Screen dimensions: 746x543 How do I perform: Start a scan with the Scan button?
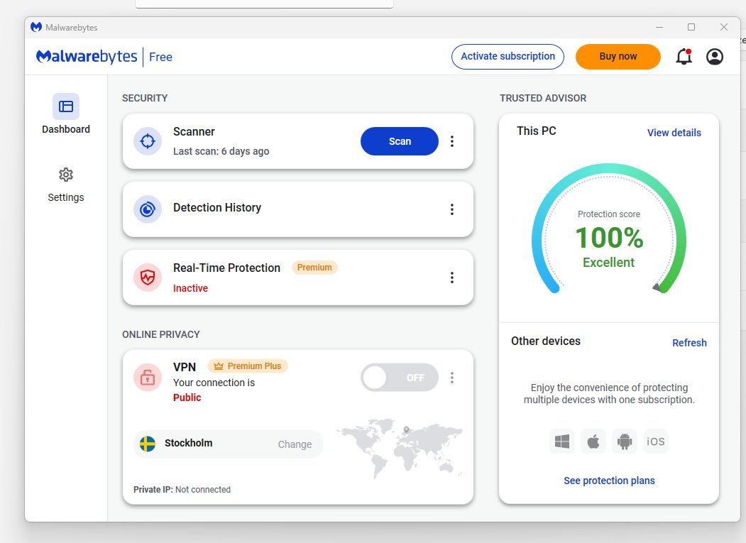[399, 141]
